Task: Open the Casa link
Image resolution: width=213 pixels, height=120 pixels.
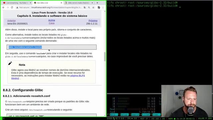Action: (x=52, y=23)
